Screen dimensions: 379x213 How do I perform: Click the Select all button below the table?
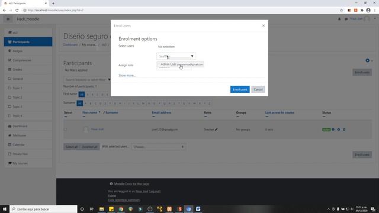[72, 147]
